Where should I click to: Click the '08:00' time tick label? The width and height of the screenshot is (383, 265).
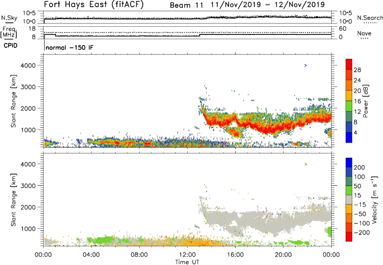[x=139, y=254]
